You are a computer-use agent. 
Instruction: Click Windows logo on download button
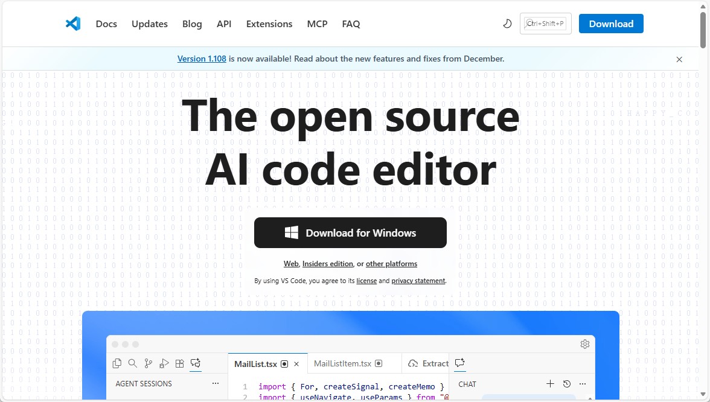[x=291, y=233]
